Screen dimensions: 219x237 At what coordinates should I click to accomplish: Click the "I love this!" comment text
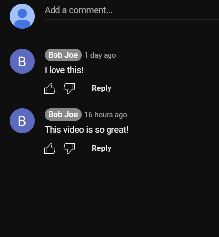[x=64, y=70]
